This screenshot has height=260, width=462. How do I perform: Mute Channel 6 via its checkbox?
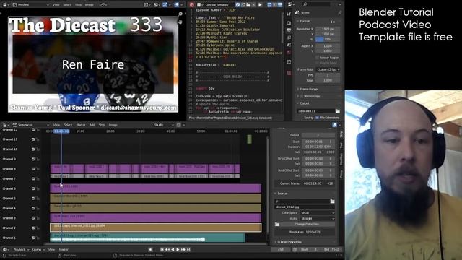click(33, 188)
